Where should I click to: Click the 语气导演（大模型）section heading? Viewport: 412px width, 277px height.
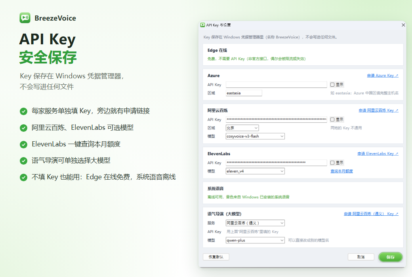click(x=224, y=214)
